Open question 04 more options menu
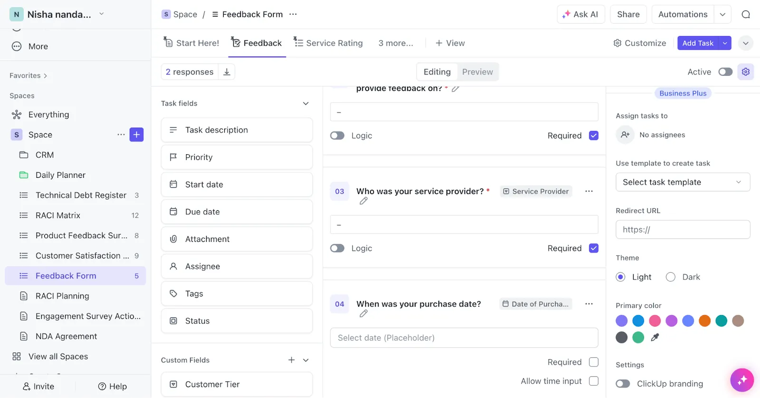 click(x=589, y=304)
